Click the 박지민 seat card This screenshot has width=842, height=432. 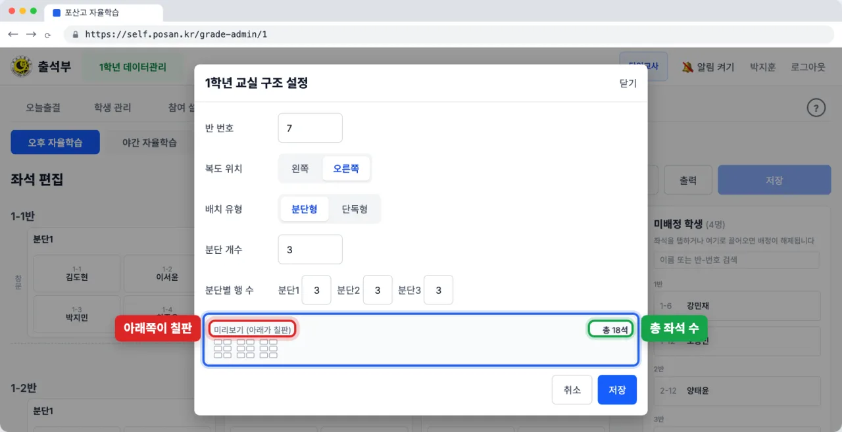click(77, 314)
